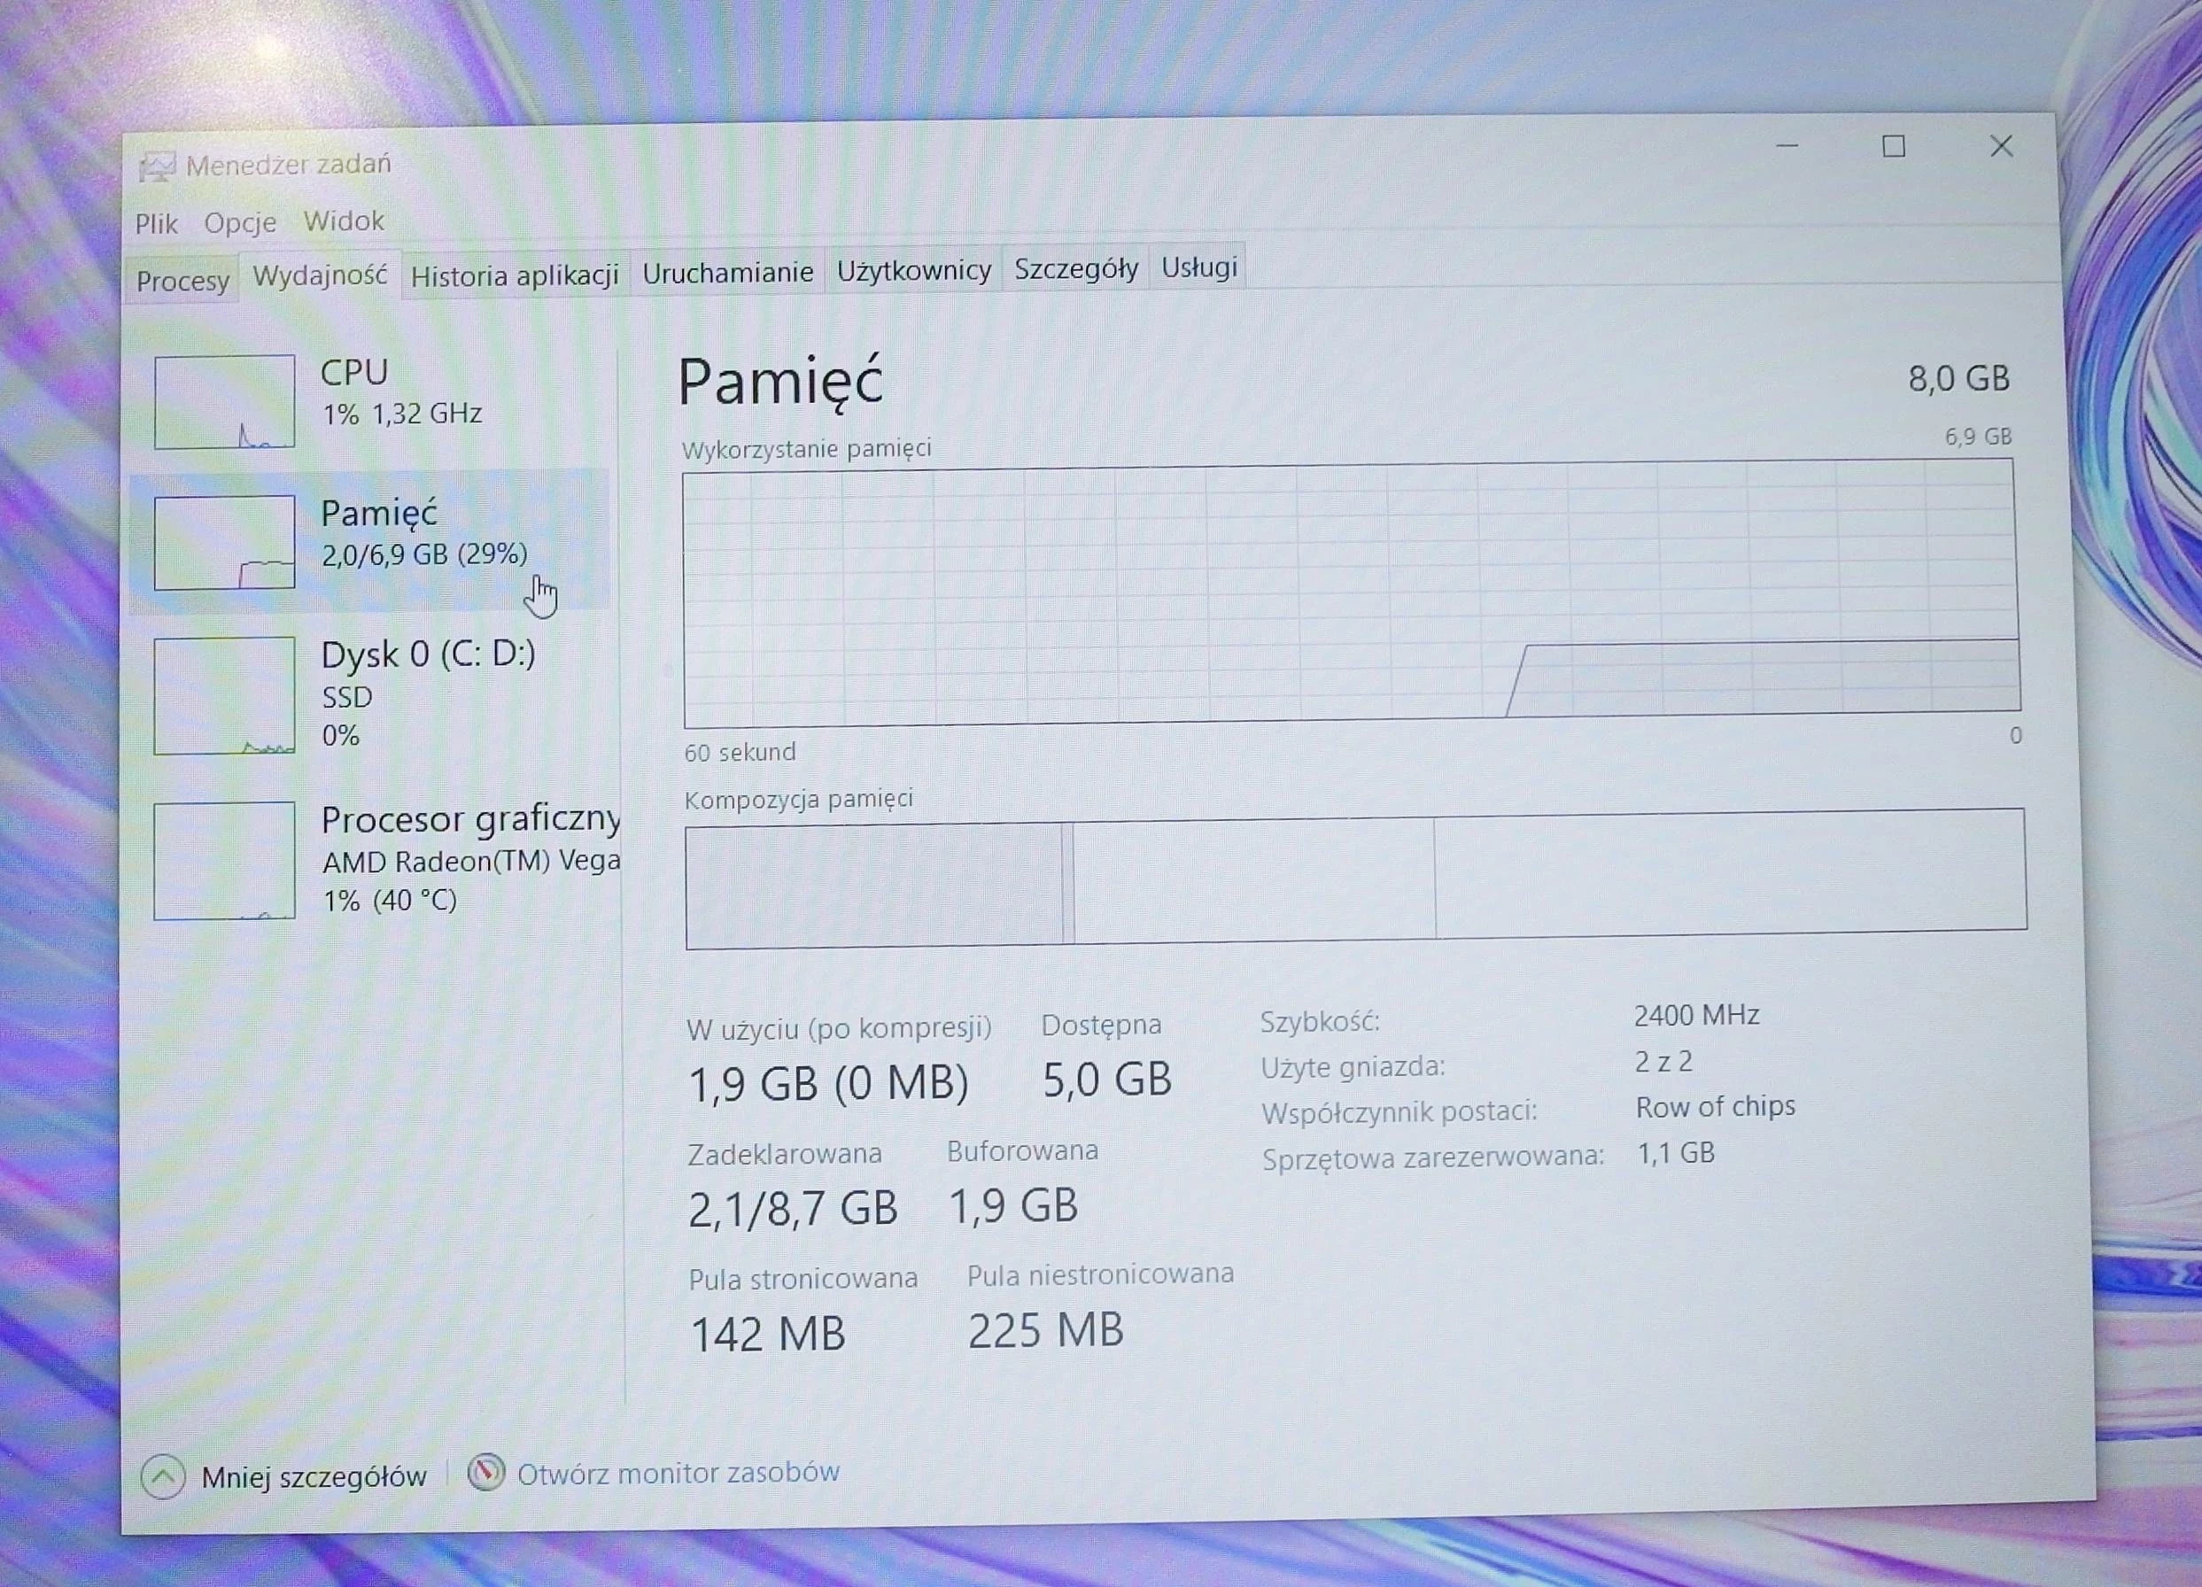
Task: Click the Procesor graficzny label
Action: tap(471, 819)
